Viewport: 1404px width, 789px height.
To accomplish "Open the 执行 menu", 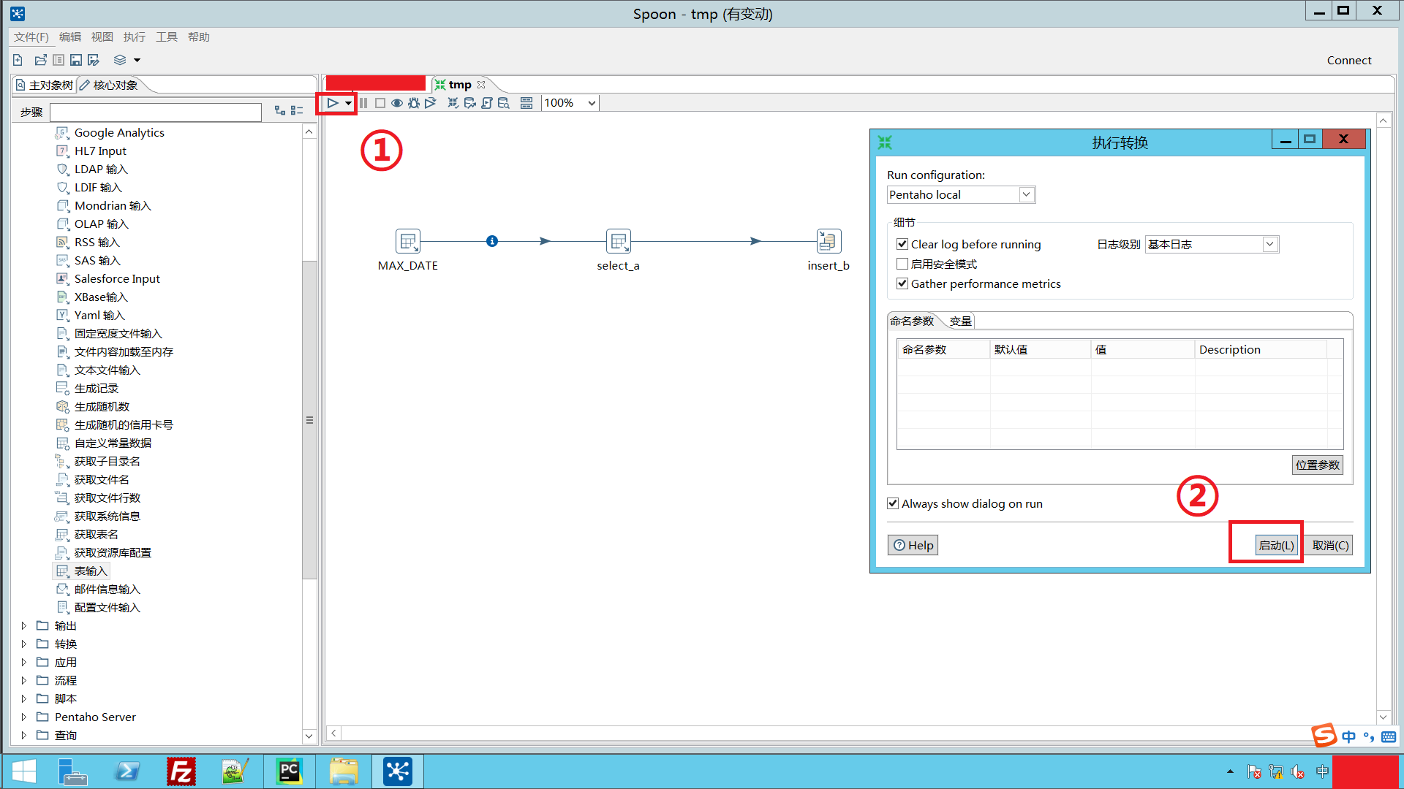I will (134, 37).
